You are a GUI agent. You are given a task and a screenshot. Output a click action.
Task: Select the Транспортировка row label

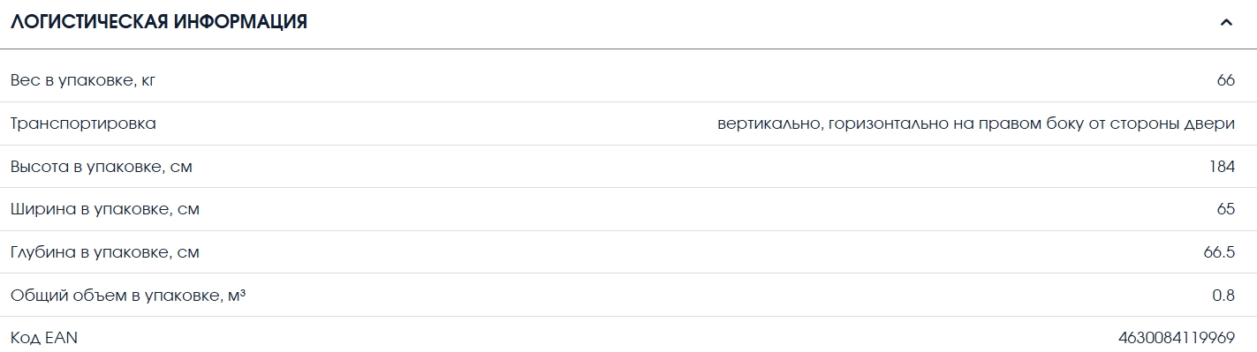tap(83, 124)
